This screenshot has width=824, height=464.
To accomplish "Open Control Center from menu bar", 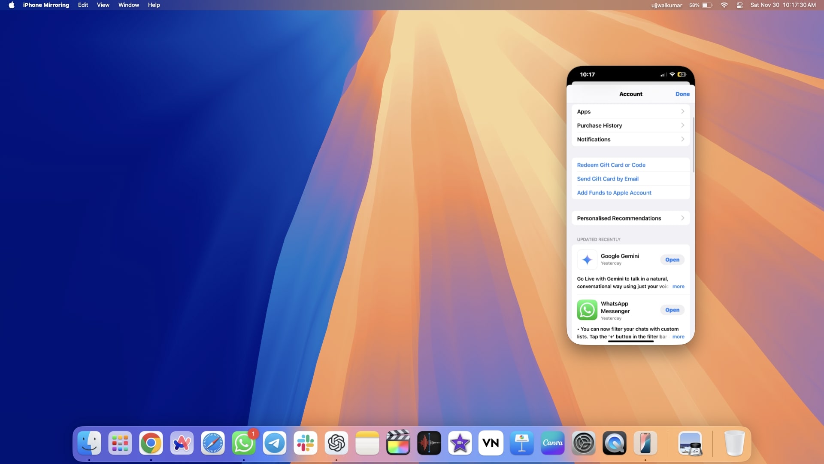I will 739,5.
